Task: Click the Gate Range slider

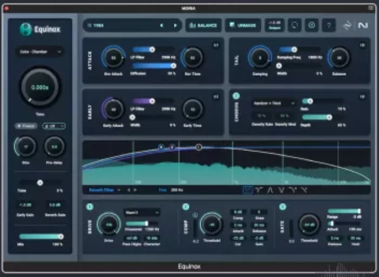Action: pyautogui.click(x=345, y=211)
